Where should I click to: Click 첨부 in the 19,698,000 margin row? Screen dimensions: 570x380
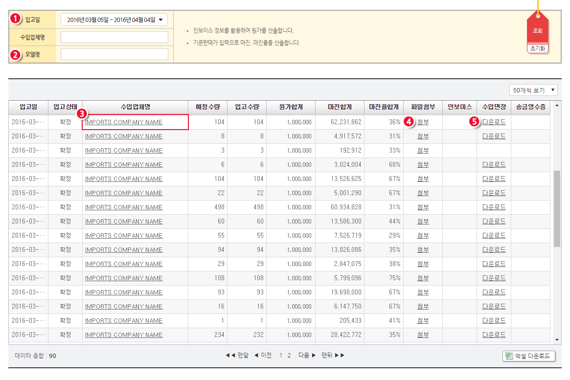423,292
